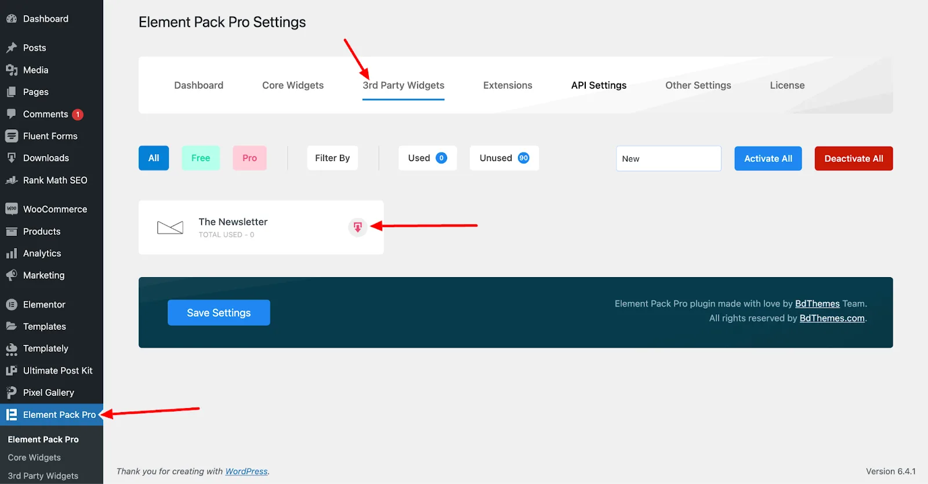Click the Rank Math SEO icon
Screen dimensions: 928x484
click(12, 180)
